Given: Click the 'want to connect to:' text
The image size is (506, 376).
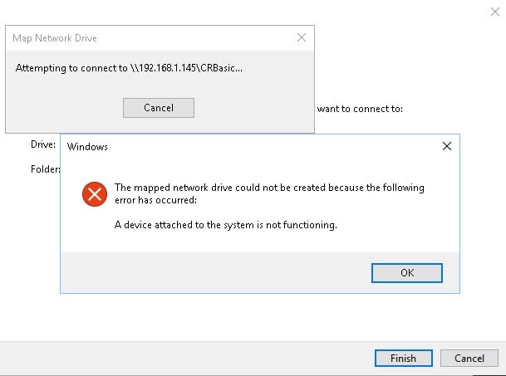Looking at the screenshot, I should [x=360, y=109].
